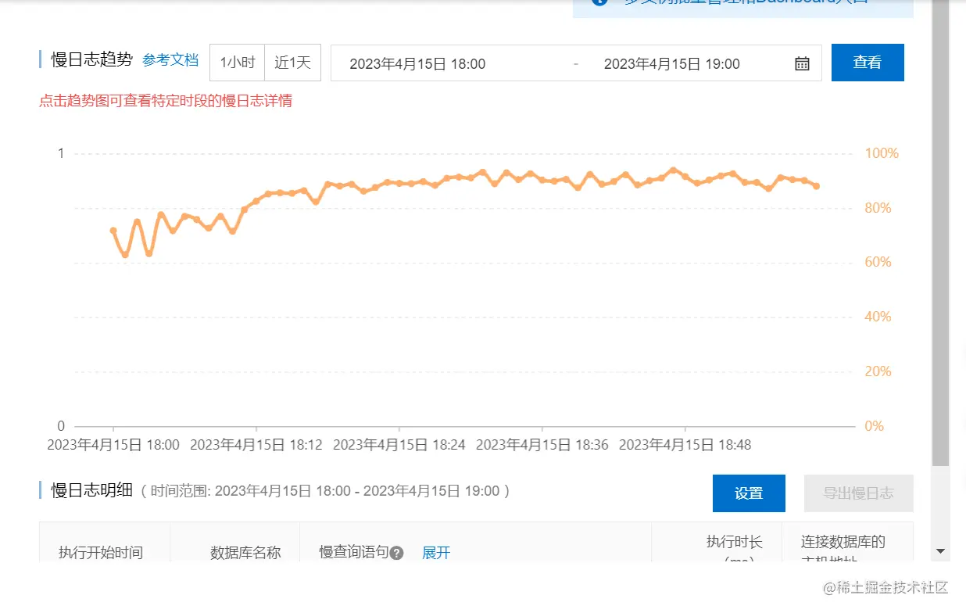The height and width of the screenshot is (613, 966).
Task: Click the scrollbar down arrow
Action: click(941, 551)
